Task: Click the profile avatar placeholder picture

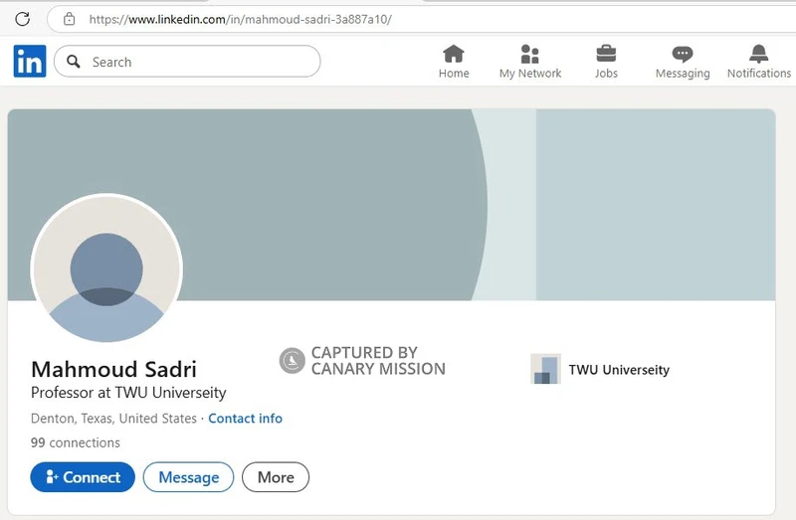Action: 106,267
